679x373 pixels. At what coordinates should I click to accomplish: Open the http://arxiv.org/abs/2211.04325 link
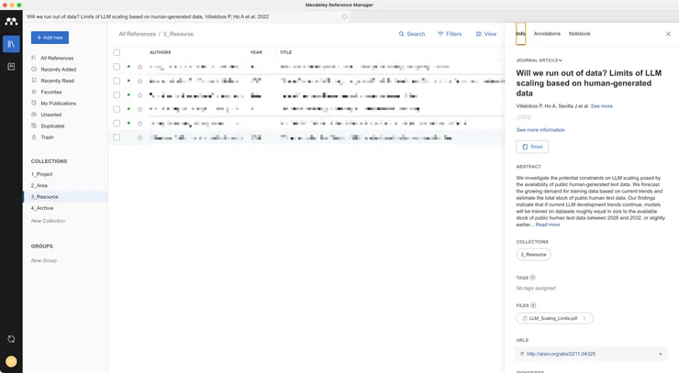(561, 354)
